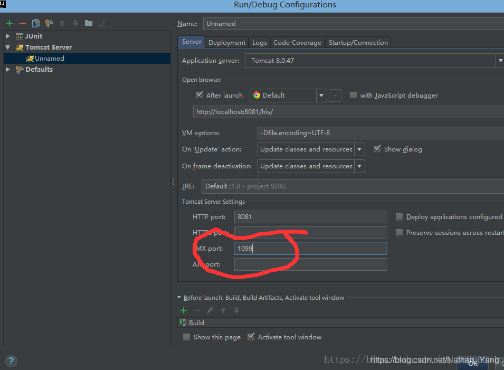Switch to the Deployment tab
This screenshot has height=370, width=504.
click(x=226, y=43)
